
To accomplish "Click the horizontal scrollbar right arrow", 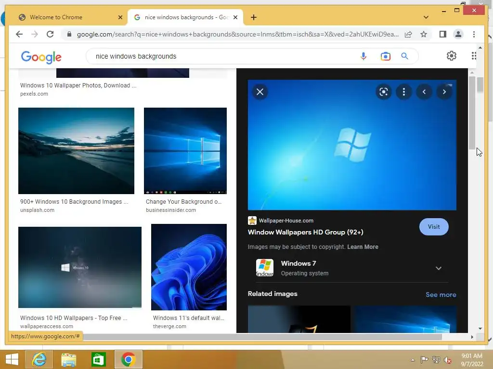I will pos(472,337).
